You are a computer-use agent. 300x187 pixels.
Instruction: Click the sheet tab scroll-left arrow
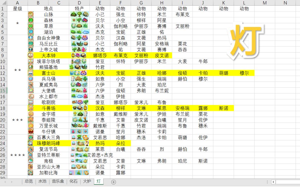5,182
